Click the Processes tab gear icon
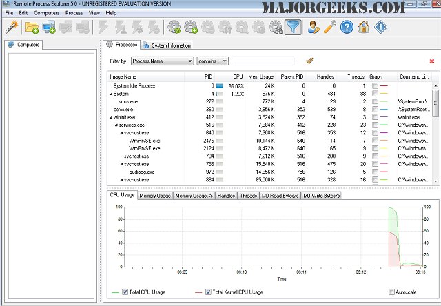The image size is (441, 306). pos(110,44)
